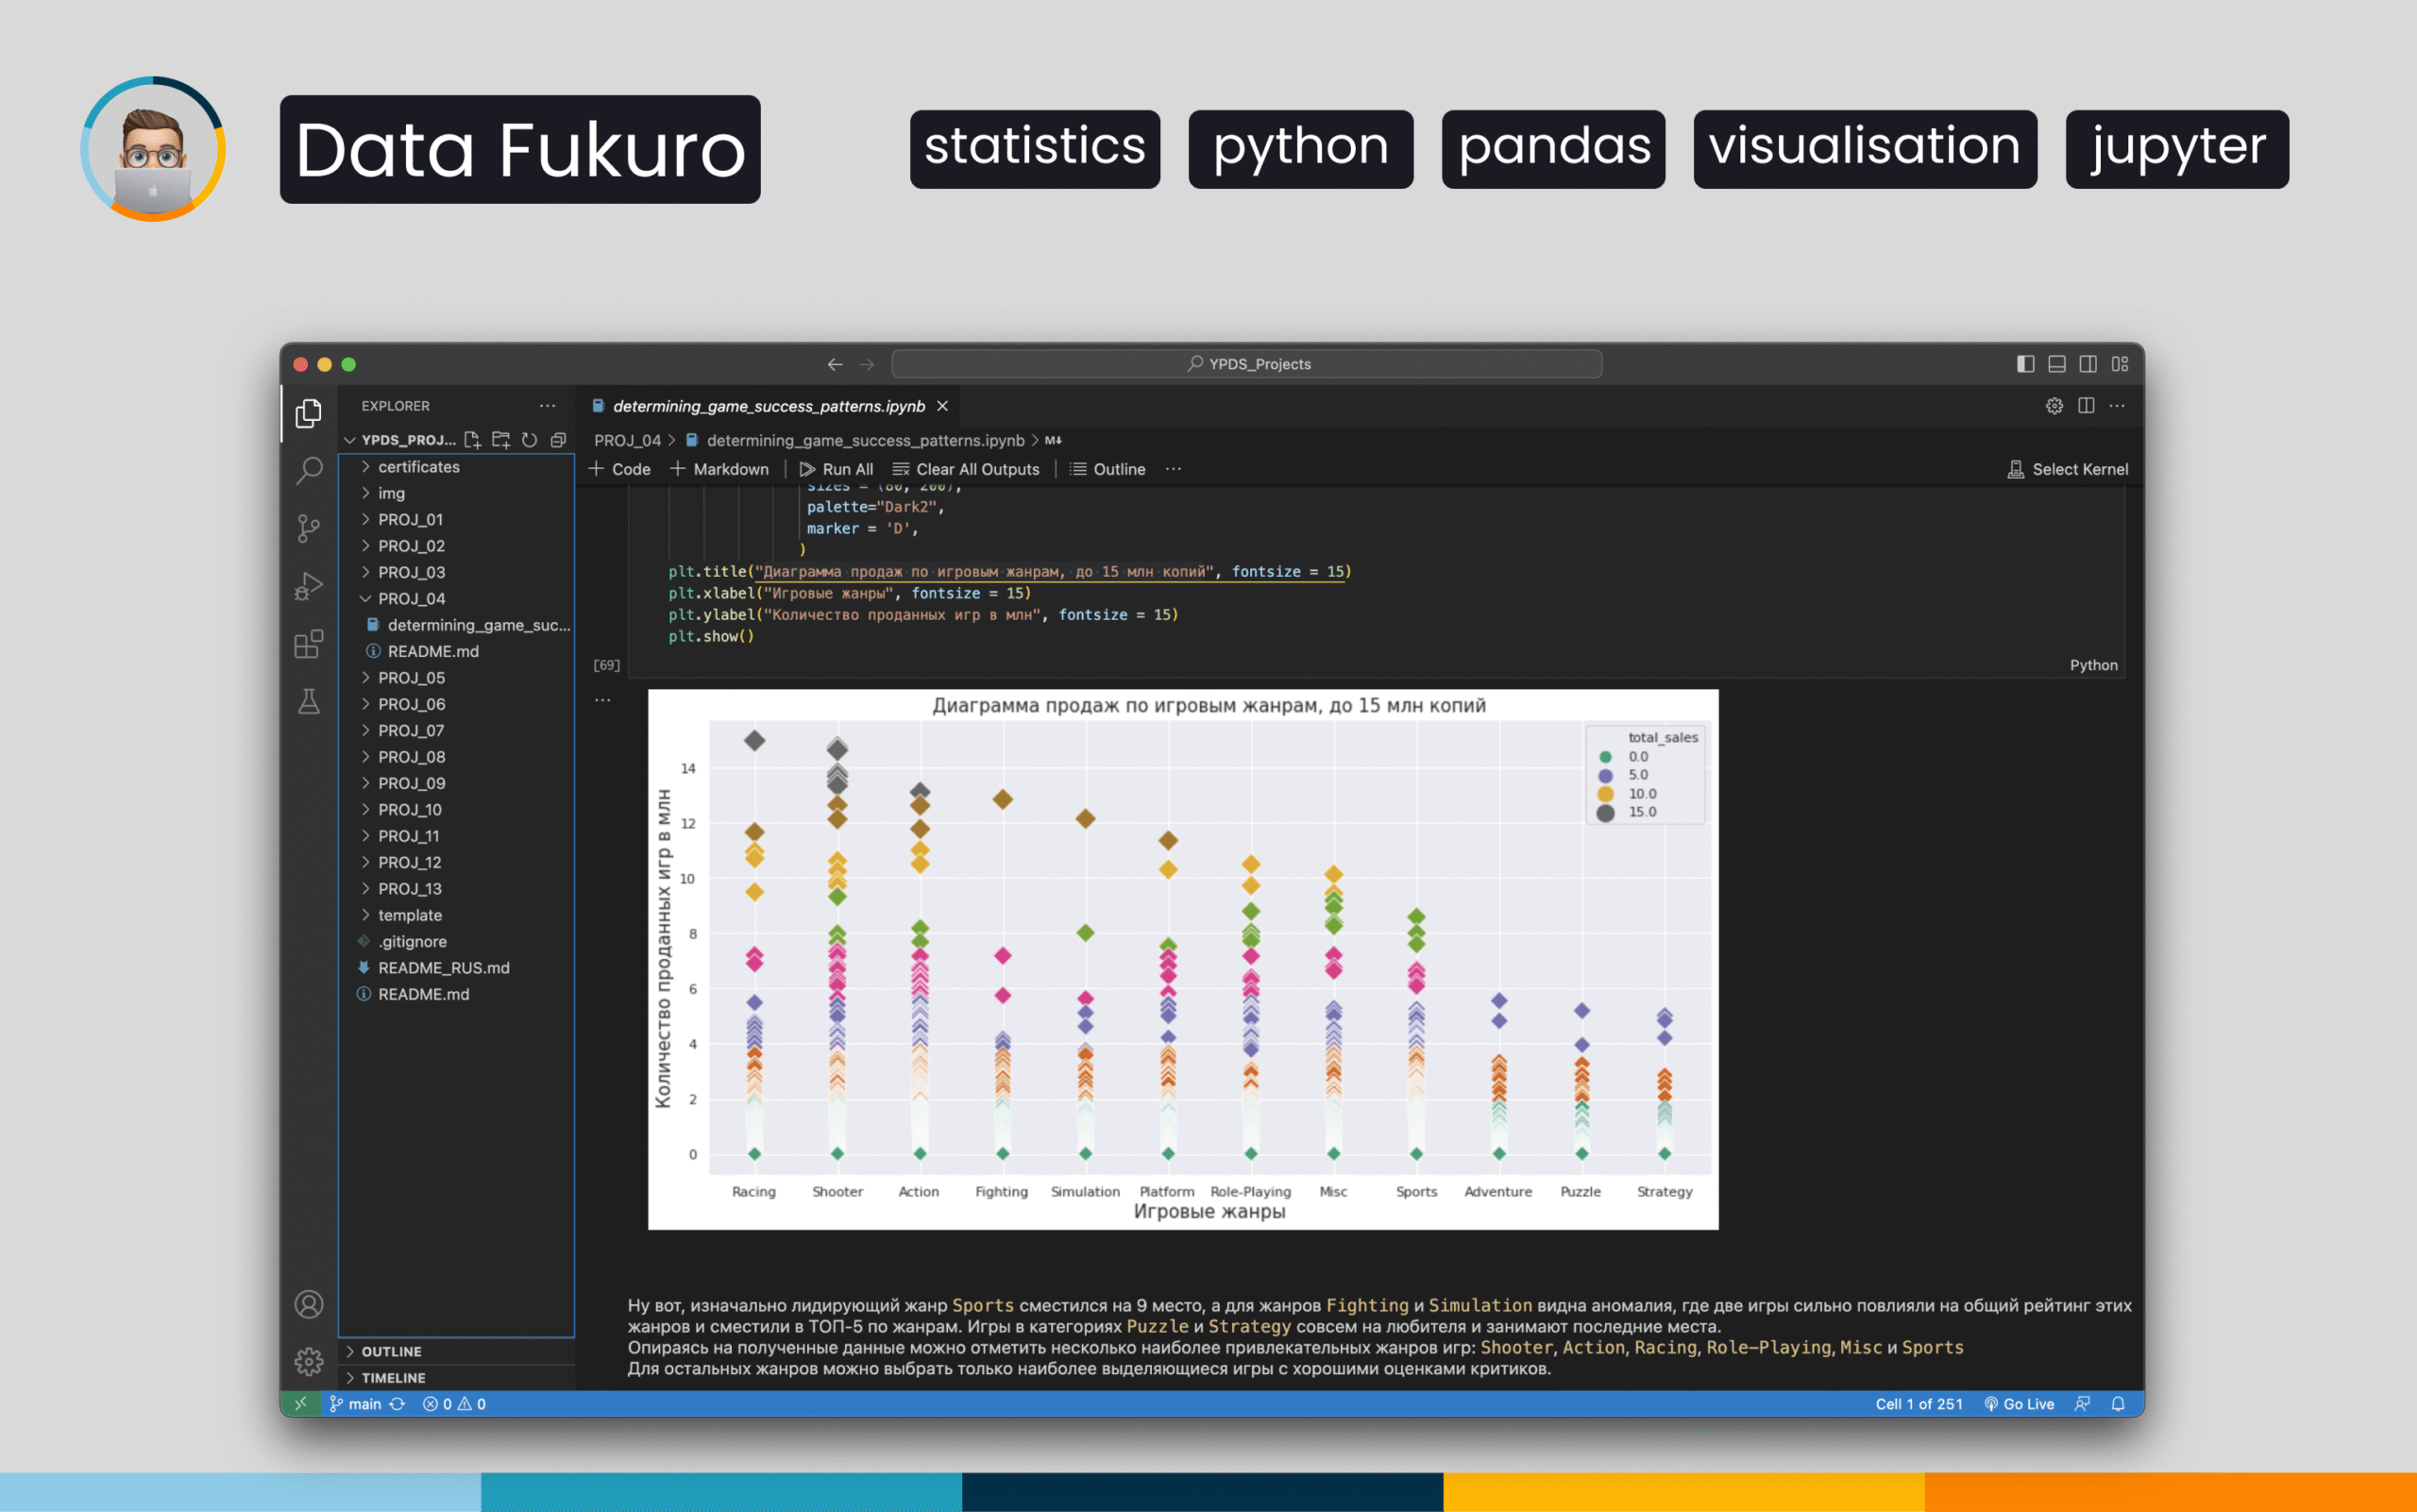Open Run and Debug view

tap(309, 586)
